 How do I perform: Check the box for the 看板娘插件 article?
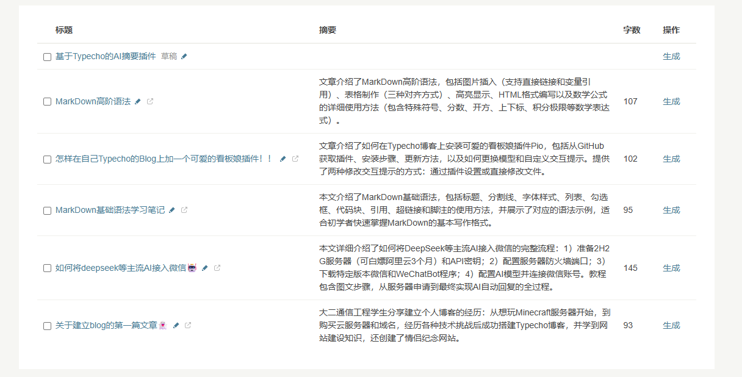(x=47, y=159)
